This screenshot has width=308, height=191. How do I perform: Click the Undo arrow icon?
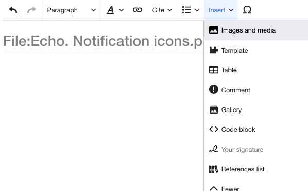pyautogui.click(x=13, y=10)
